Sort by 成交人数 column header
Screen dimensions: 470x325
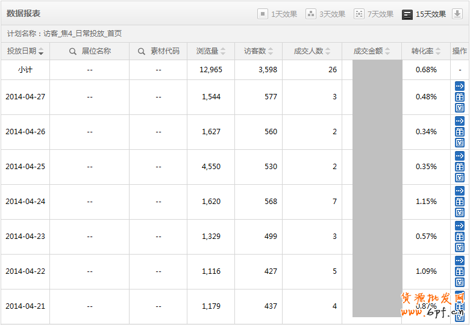point(312,52)
